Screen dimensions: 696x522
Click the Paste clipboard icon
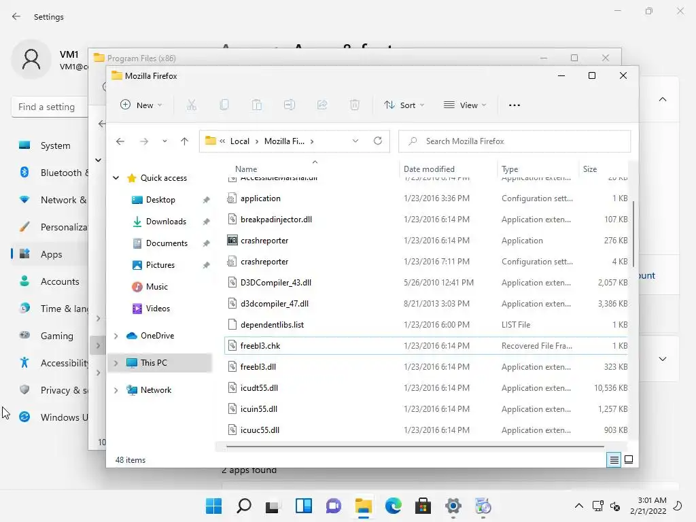tap(256, 105)
